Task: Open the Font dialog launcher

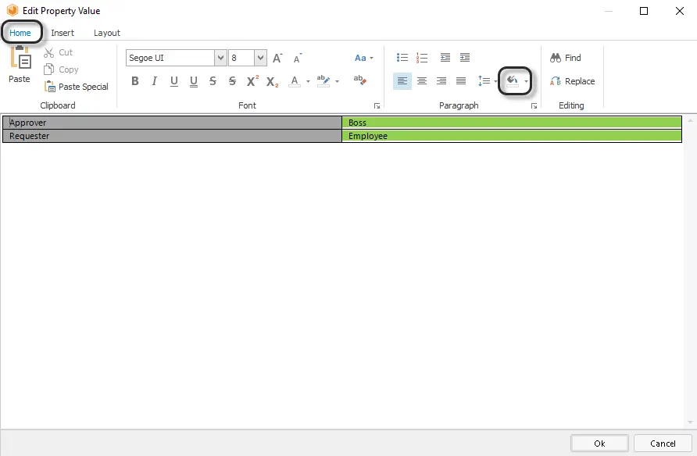Action: [377, 105]
